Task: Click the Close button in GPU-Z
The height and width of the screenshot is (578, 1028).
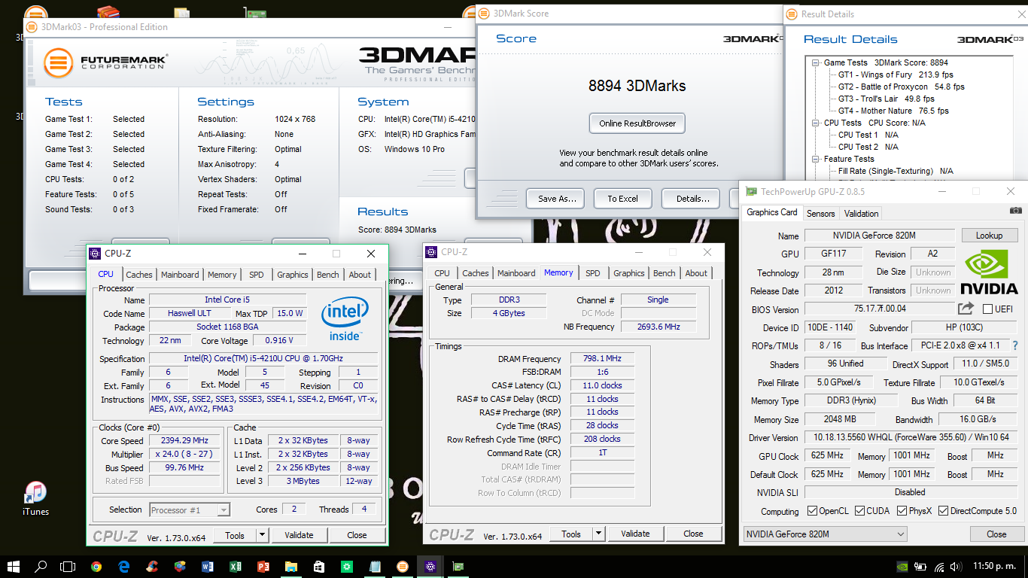Action: pyautogui.click(x=996, y=534)
